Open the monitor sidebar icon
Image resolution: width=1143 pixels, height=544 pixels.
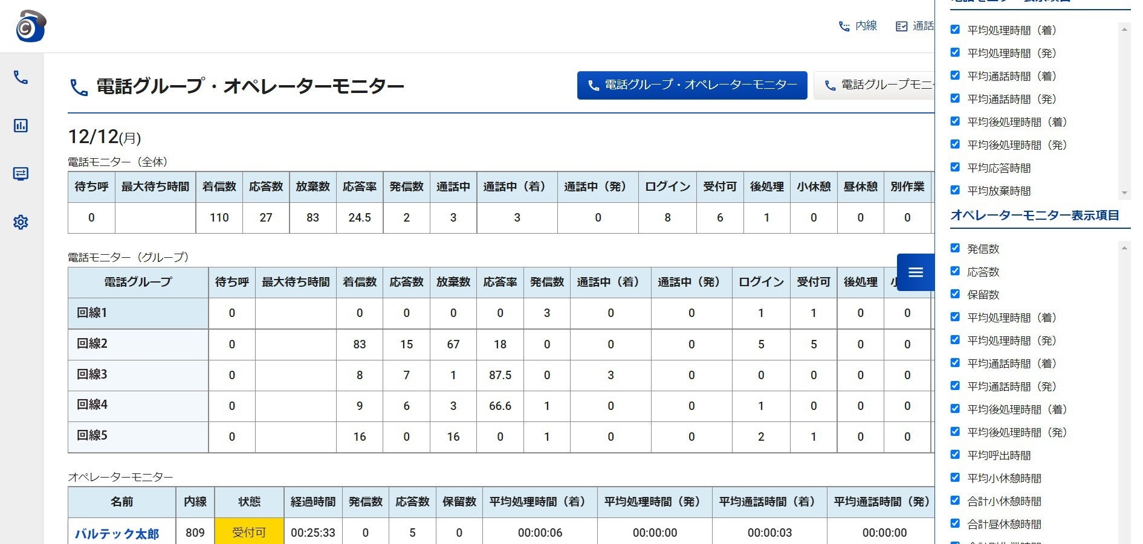point(21,174)
